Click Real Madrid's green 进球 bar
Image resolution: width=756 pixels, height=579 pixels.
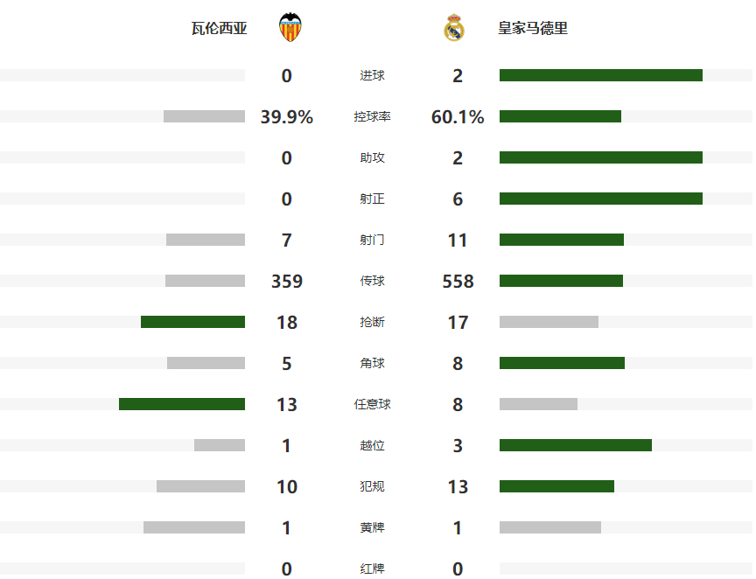tap(601, 75)
